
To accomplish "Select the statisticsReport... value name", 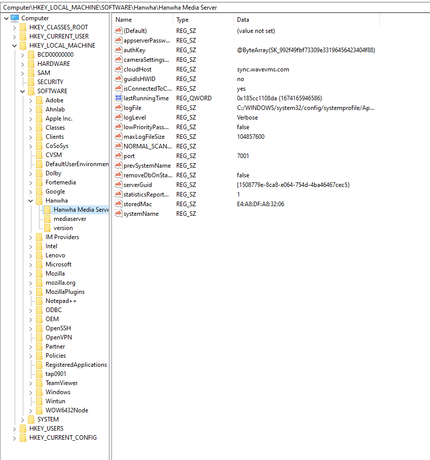I will pos(146,195).
